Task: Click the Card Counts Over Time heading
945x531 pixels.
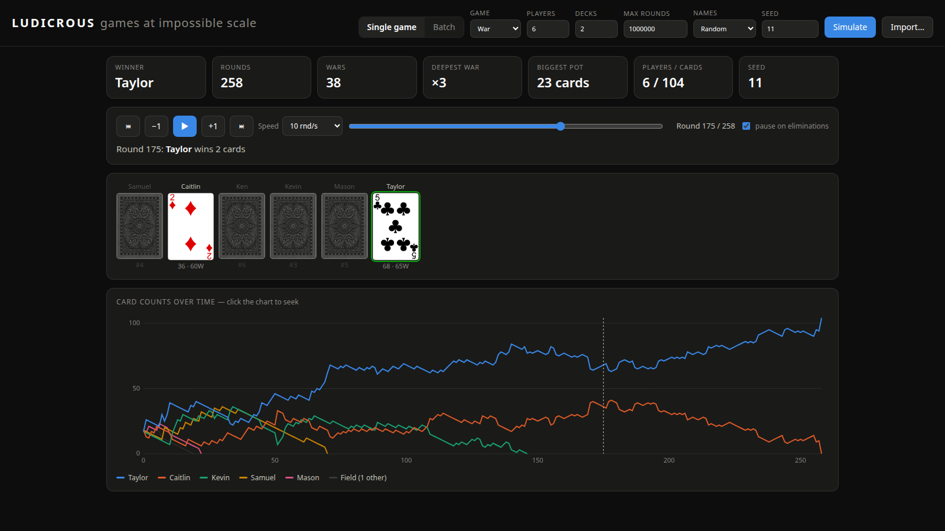Action: [x=166, y=302]
